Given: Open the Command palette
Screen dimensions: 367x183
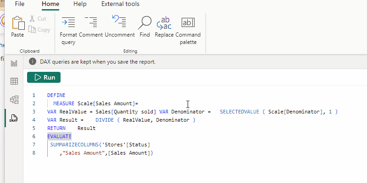Looking at the screenshot, I should pyautogui.click(x=188, y=22).
